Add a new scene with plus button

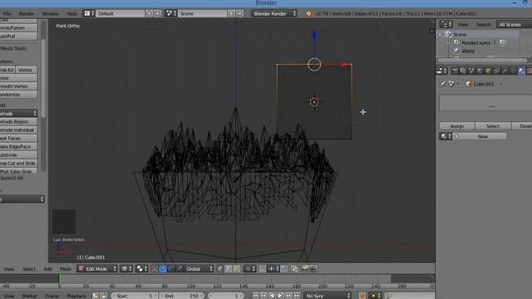pos(231,13)
